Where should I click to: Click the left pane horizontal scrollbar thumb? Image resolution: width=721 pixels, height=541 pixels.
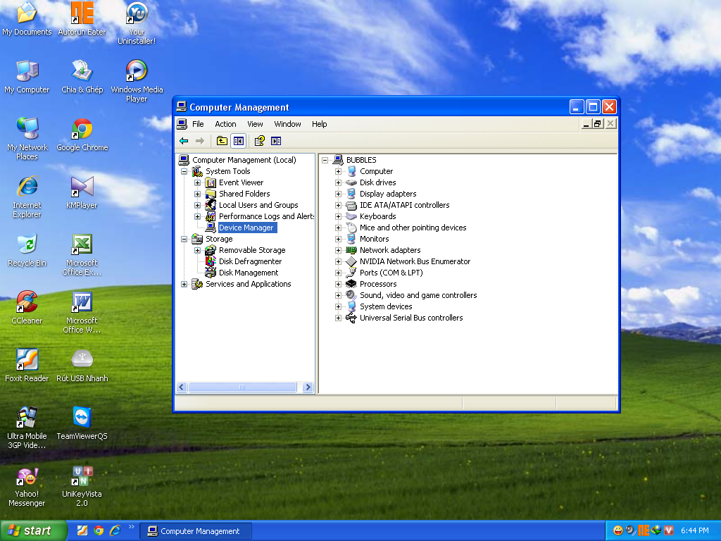pos(242,387)
